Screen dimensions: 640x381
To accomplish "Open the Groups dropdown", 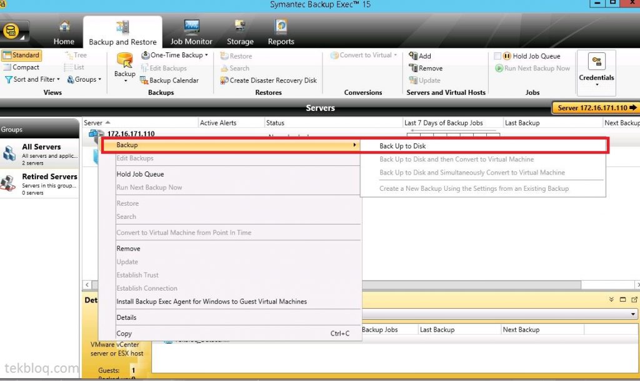I will pos(84,79).
